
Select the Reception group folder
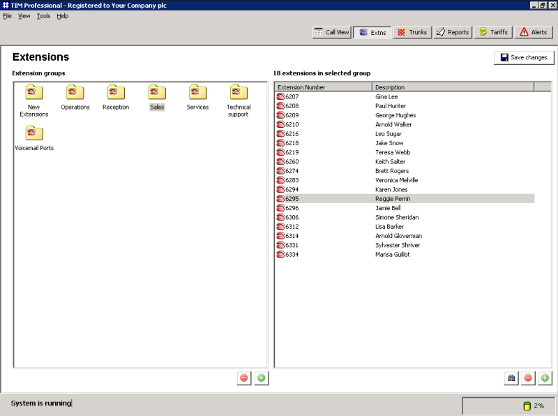click(x=116, y=93)
